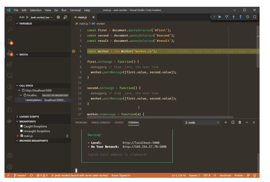Open the Search view in activity bar

[10, 30]
